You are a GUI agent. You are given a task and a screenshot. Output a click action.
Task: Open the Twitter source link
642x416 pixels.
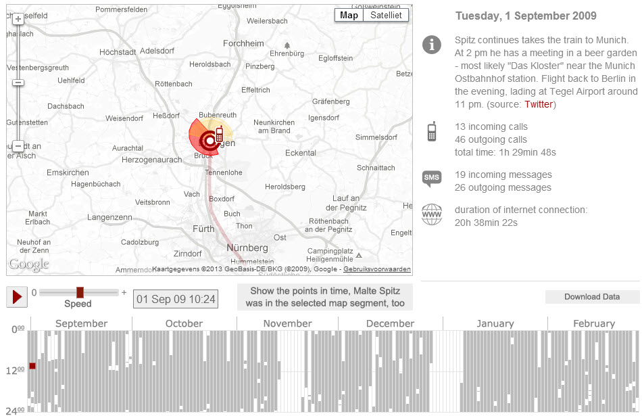[x=539, y=104]
